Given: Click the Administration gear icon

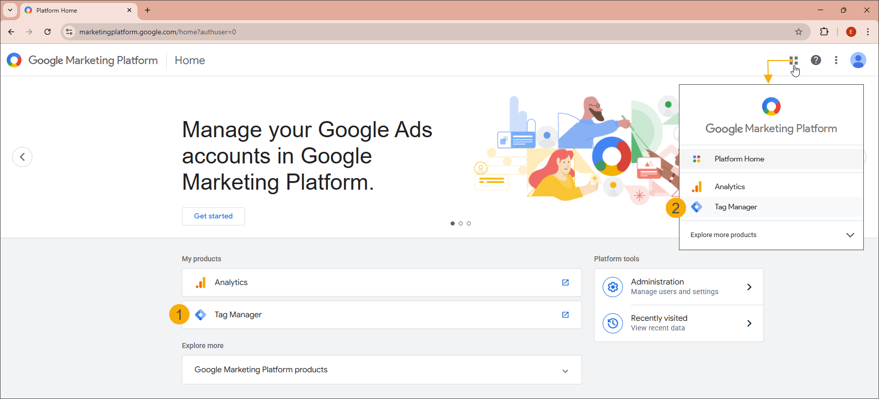Looking at the screenshot, I should (613, 287).
